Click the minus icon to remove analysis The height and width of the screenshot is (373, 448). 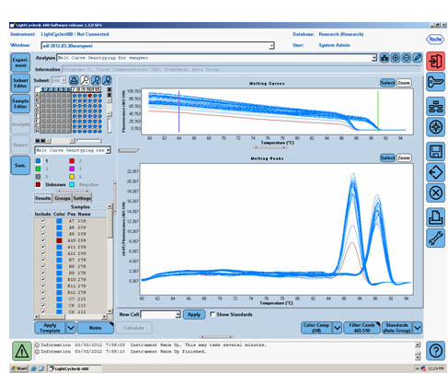pyautogui.click(x=407, y=58)
